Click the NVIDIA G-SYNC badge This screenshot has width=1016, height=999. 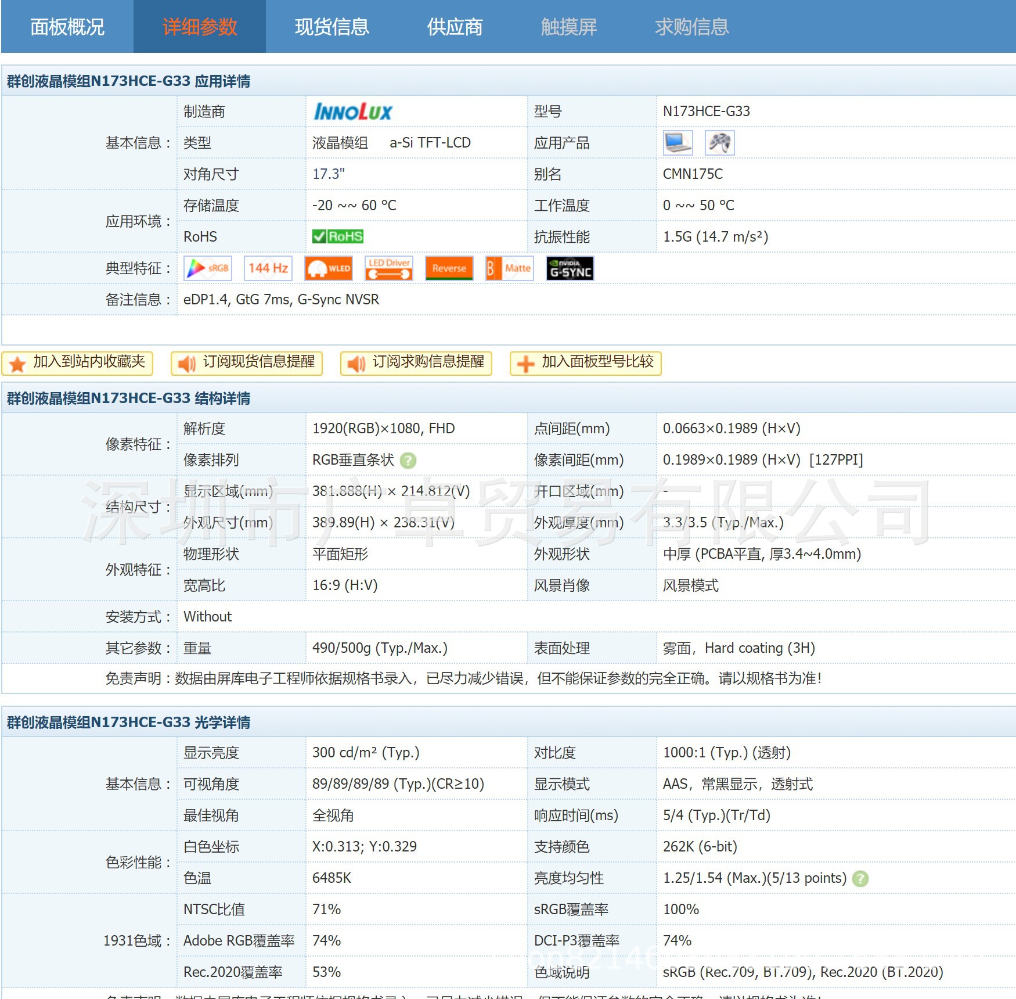coord(570,268)
